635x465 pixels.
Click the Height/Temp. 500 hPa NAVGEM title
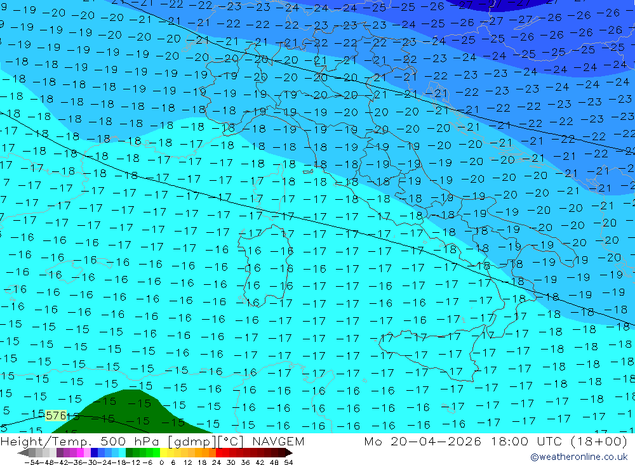(152, 441)
